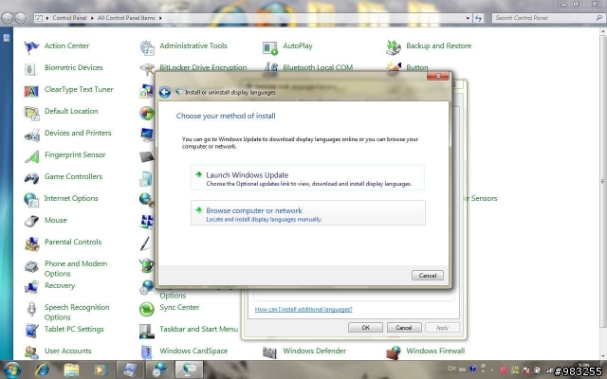
Task: Open the Taskbar and Start Menu icon
Action: (147, 331)
